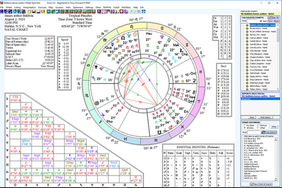The width and height of the screenshot is (282, 188).
Task: Click diamond chart icon beside Depp,Johnny
Action: (x=247, y=77)
